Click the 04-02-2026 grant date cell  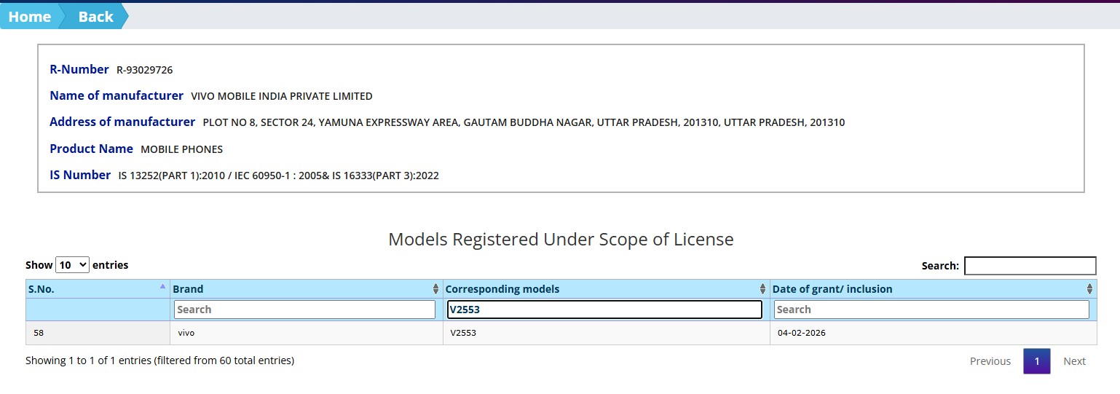(x=801, y=333)
